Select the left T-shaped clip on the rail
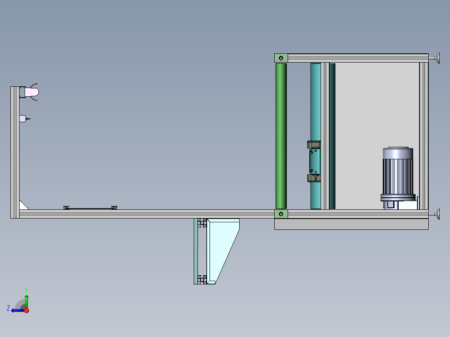The image size is (450, 337). coord(66,208)
